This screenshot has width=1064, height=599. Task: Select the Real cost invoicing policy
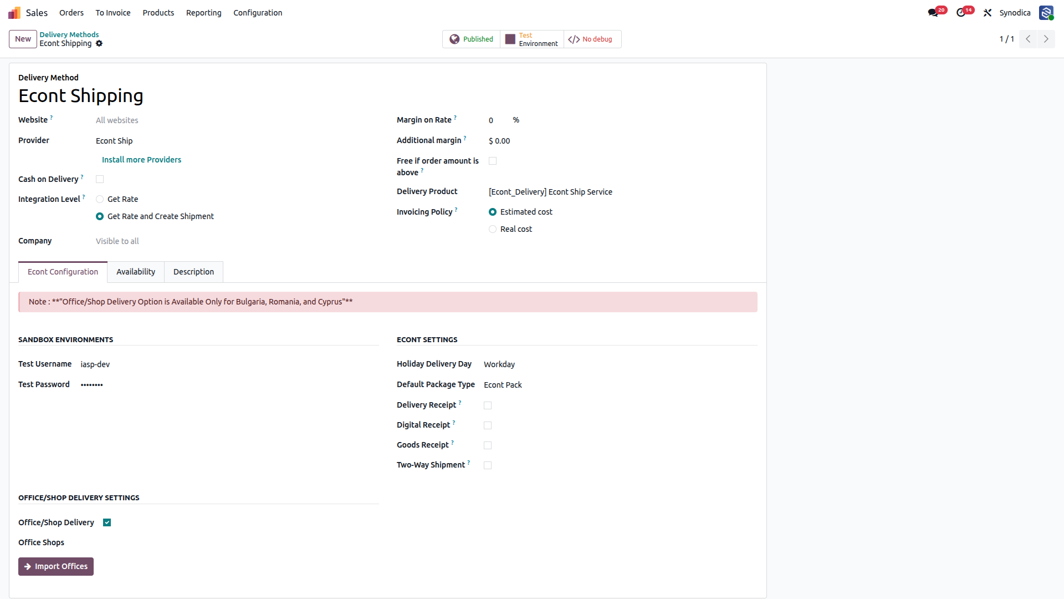coord(493,229)
